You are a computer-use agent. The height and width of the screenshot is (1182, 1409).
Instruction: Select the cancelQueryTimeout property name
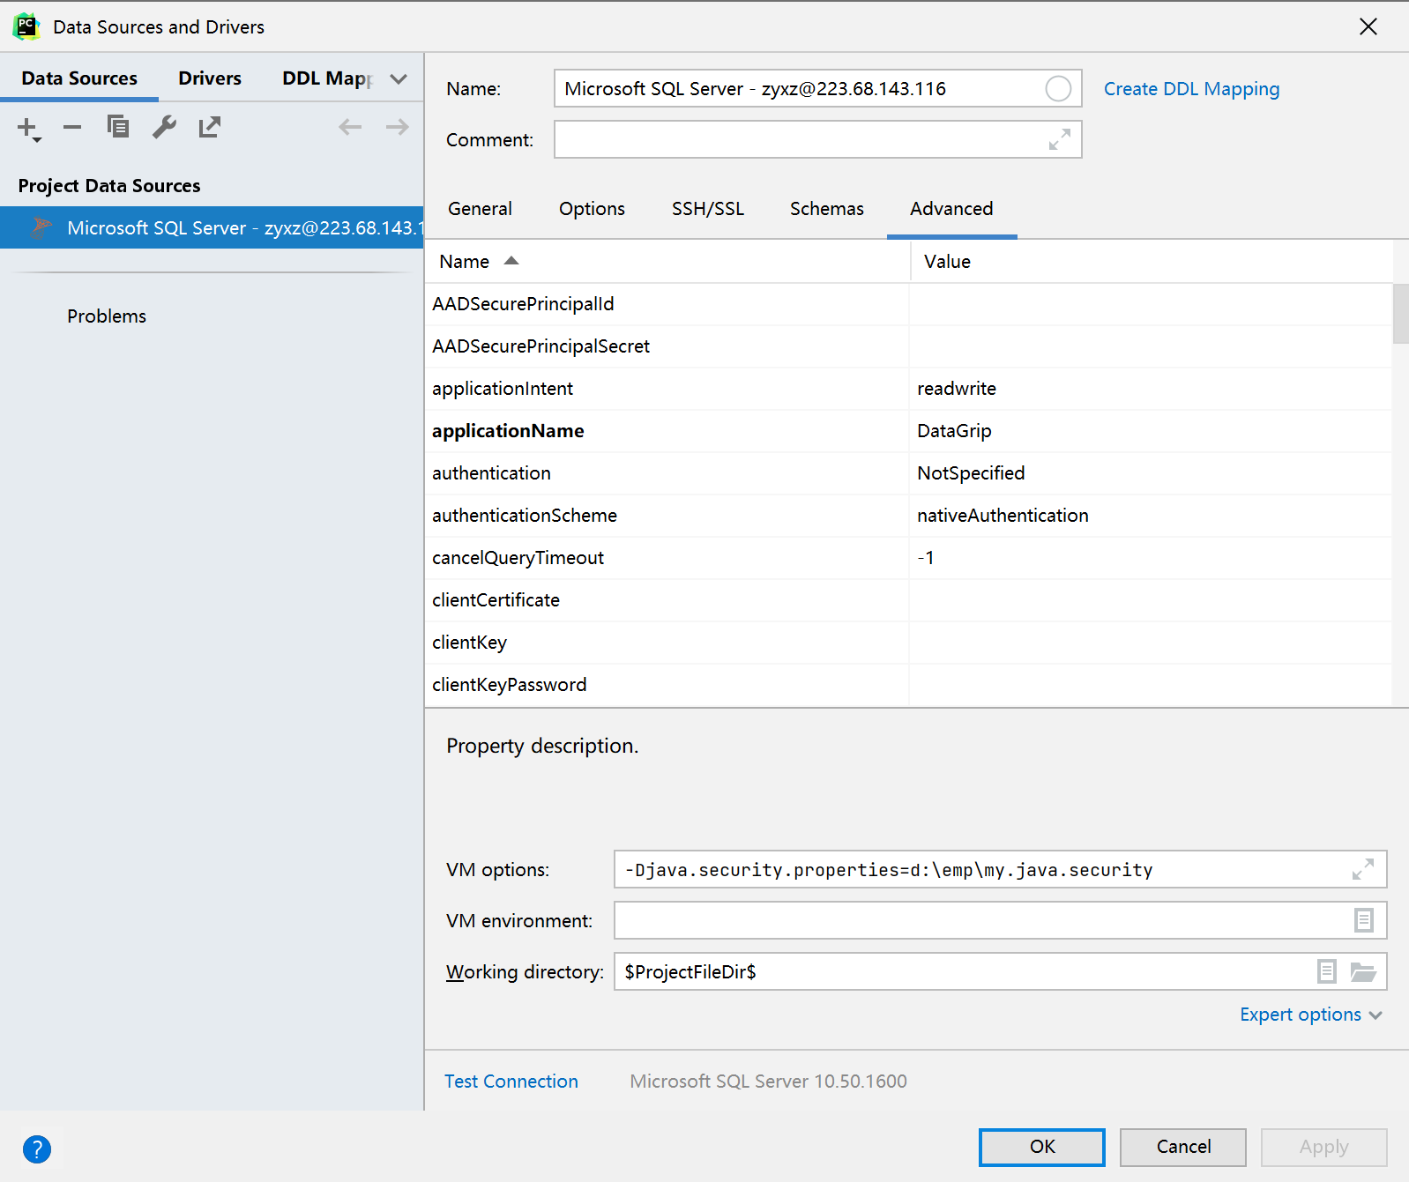point(518,558)
